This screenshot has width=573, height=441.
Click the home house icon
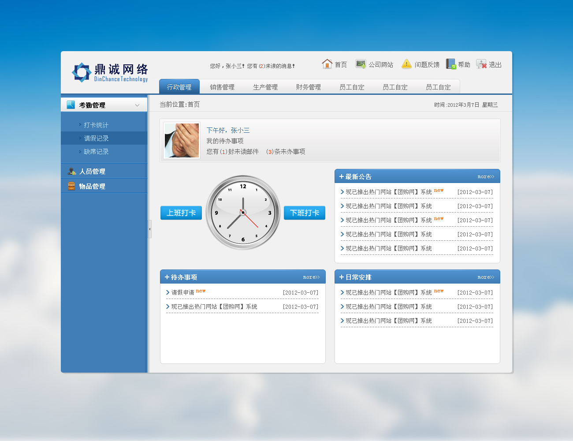[327, 64]
